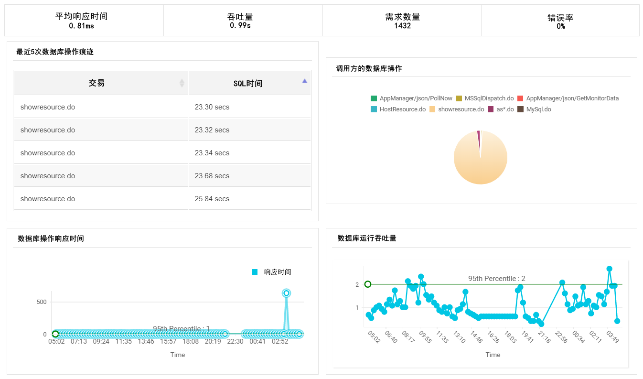
Task: Click the 交易 column sort arrows
Action: tap(182, 83)
